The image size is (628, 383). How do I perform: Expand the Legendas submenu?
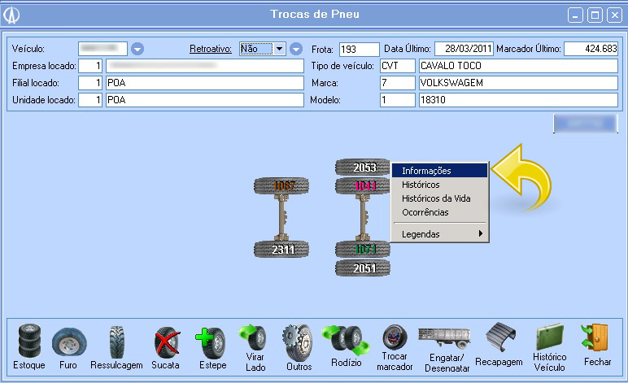[x=439, y=234]
